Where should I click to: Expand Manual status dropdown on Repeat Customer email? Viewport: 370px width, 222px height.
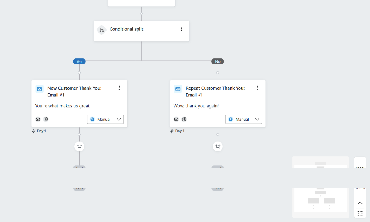tap(243, 119)
